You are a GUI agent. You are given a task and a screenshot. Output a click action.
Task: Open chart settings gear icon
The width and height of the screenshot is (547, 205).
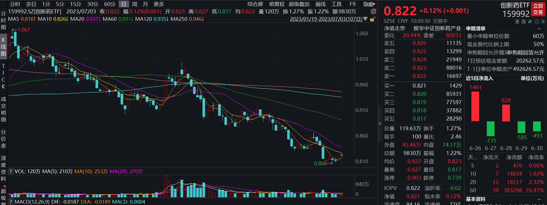click(373, 12)
